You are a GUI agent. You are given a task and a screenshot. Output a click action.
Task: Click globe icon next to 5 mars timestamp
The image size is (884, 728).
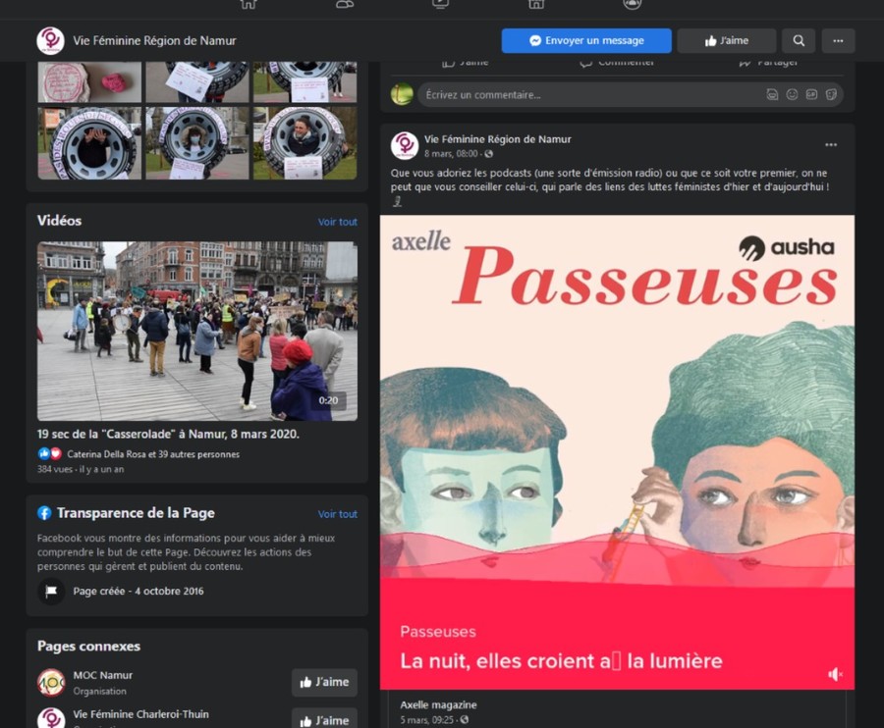(x=464, y=719)
